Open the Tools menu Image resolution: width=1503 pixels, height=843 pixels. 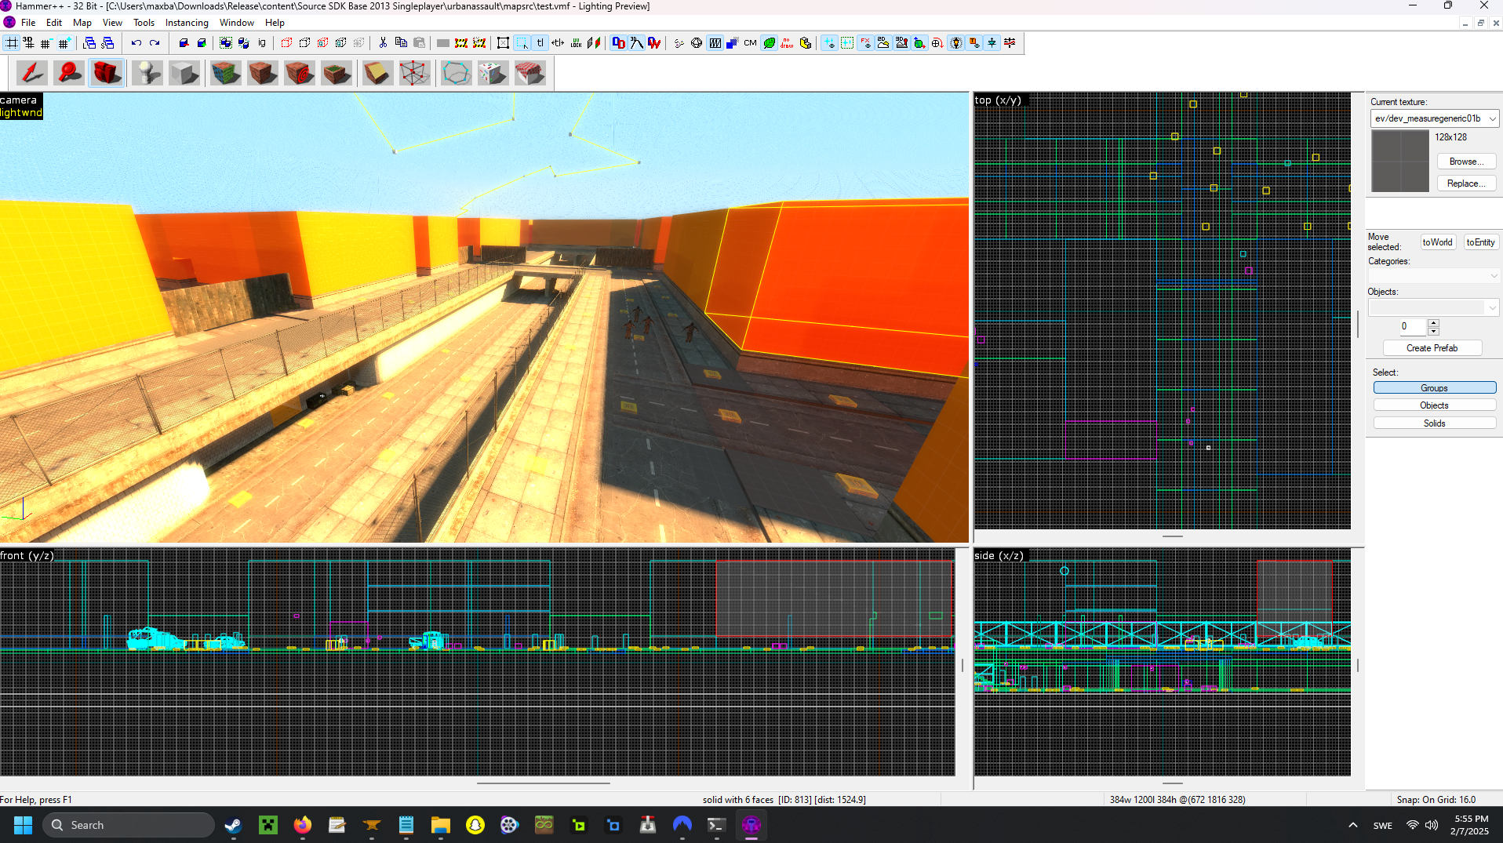(x=144, y=23)
